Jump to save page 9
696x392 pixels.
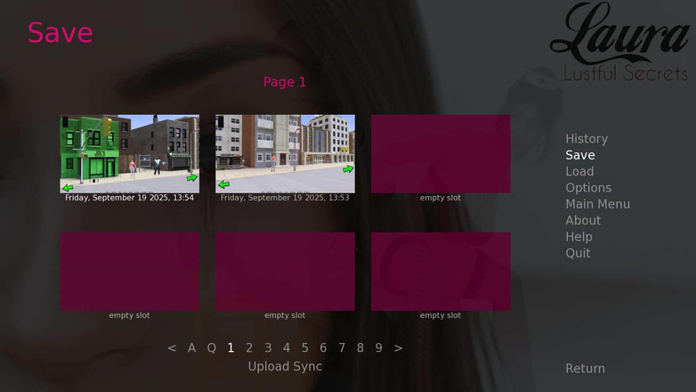(378, 348)
